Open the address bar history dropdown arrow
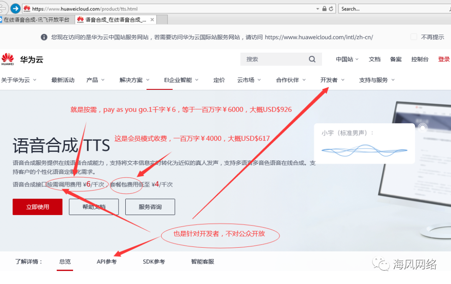Viewport: 451px width, 284px height. point(317,9)
